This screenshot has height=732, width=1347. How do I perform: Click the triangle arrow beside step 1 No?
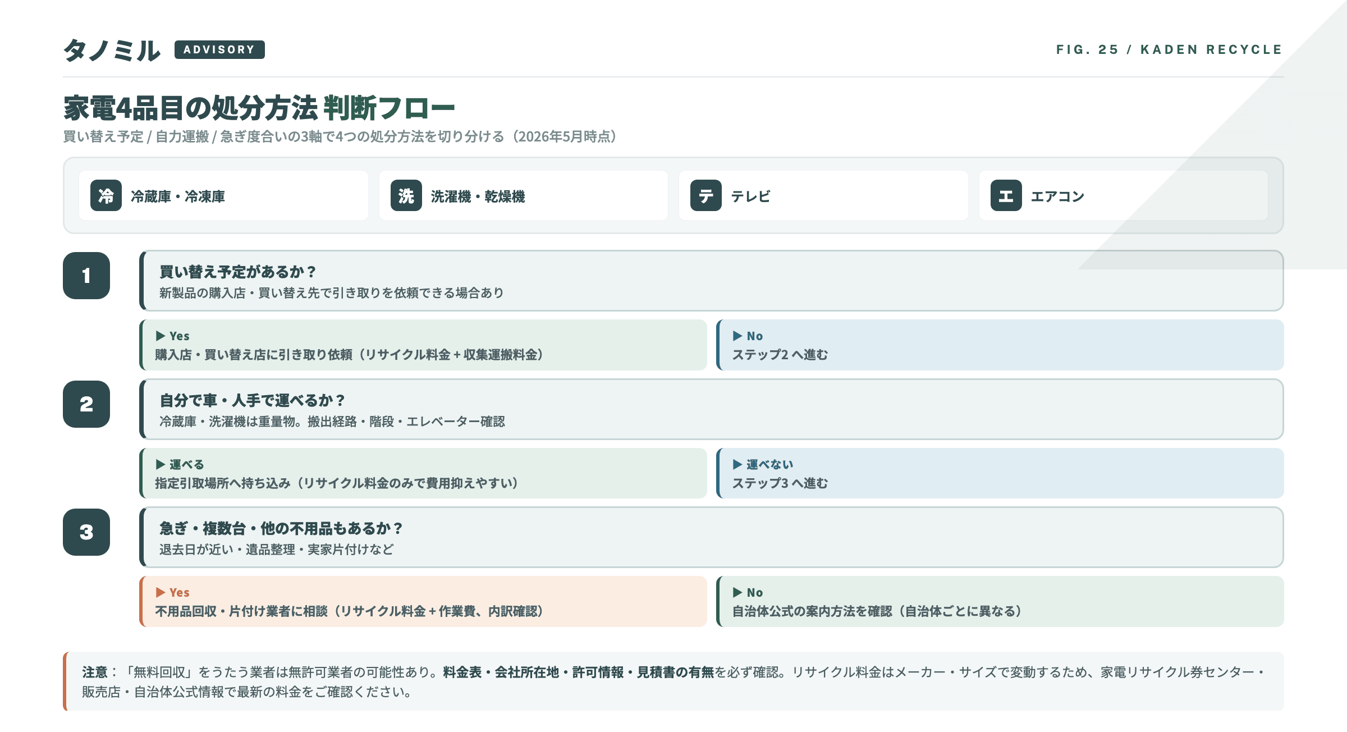(x=737, y=336)
